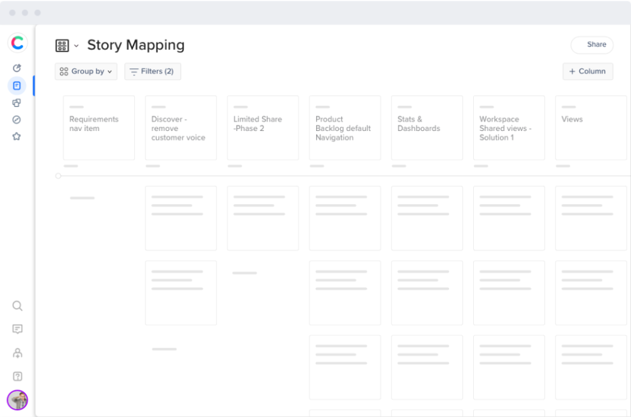Open the Filters (2) panel
This screenshot has width=631, height=417.
tap(152, 71)
